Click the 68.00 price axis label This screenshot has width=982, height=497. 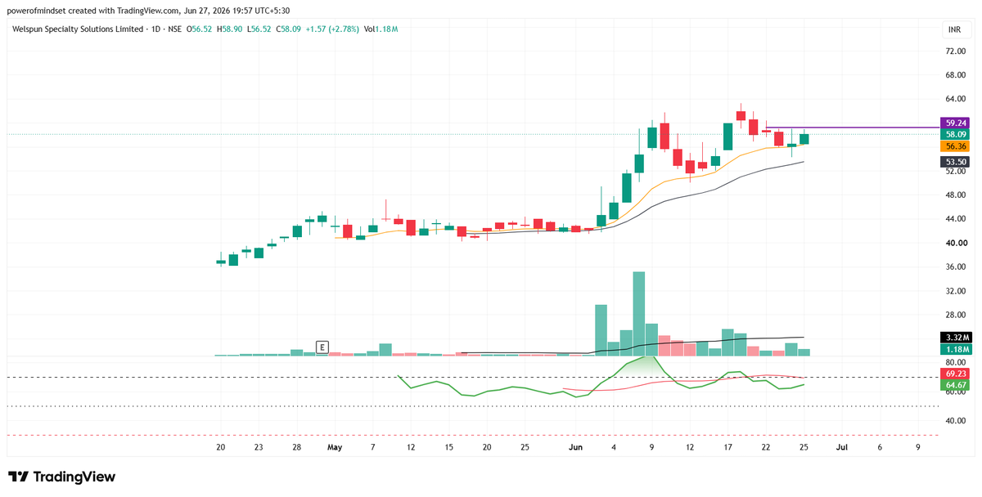click(x=956, y=75)
